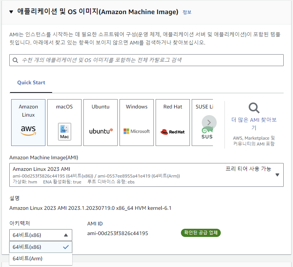Click the Amazon Machine Image(AMI) label
293x267 pixels.
[44, 157]
